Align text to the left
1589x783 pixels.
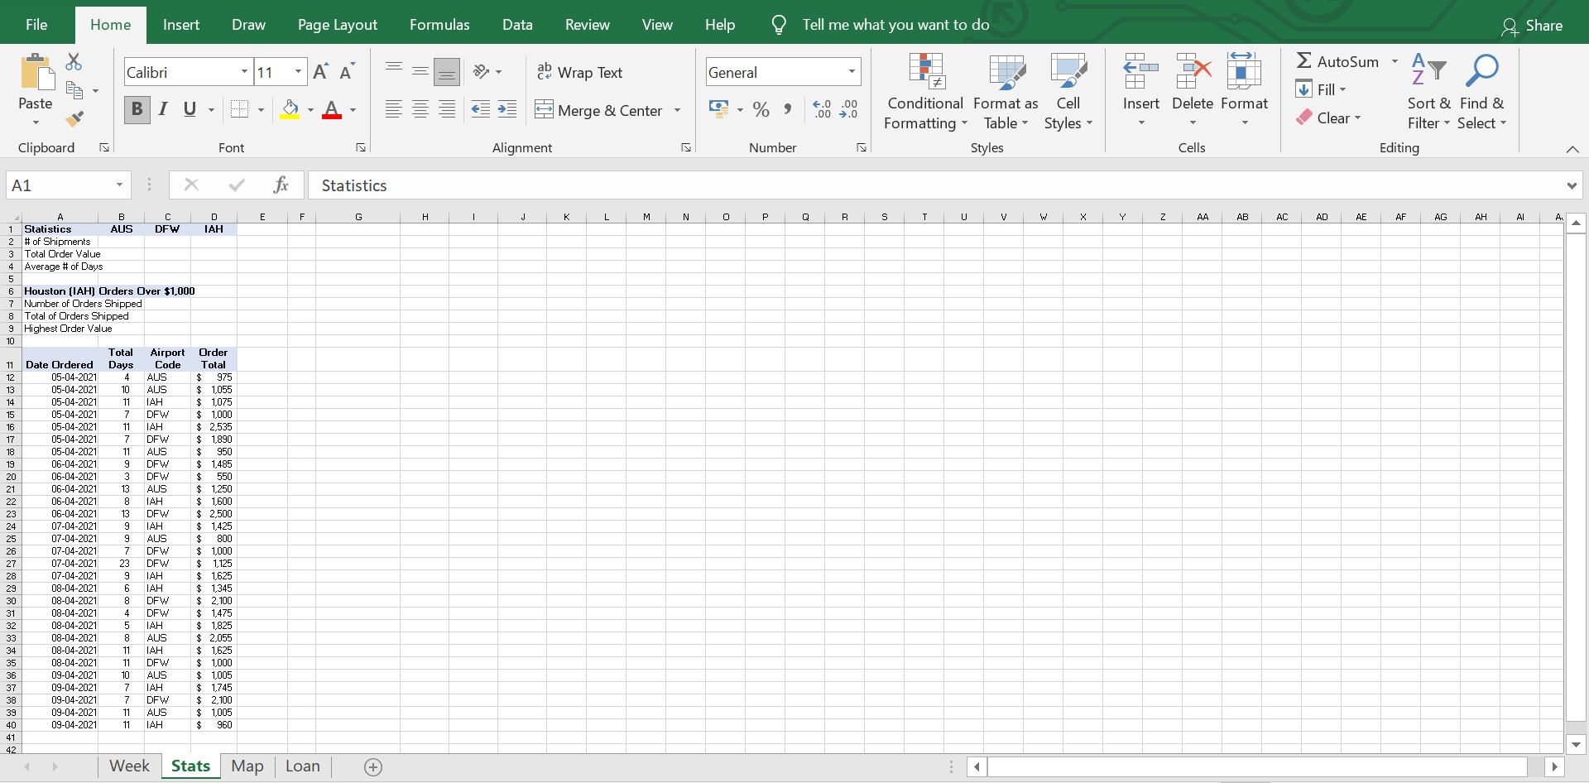[x=394, y=109]
